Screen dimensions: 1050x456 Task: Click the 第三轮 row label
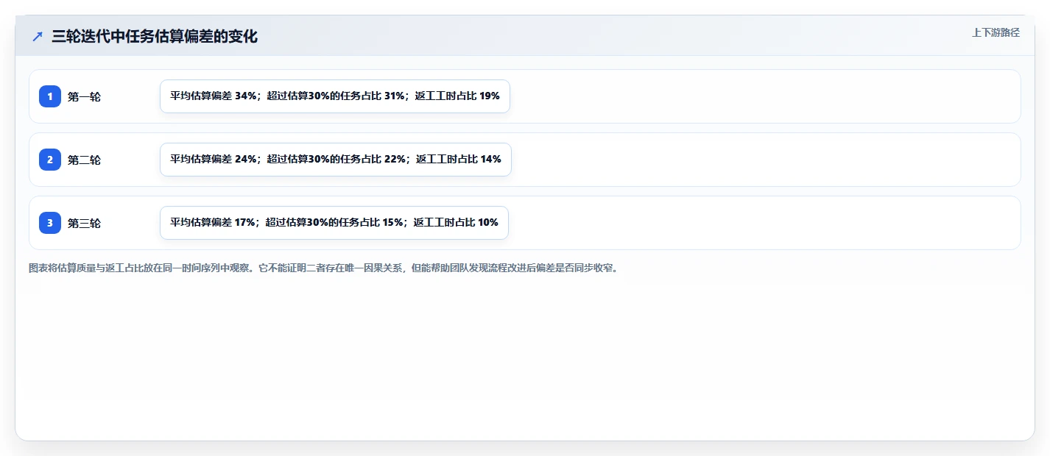(x=84, y=223)
